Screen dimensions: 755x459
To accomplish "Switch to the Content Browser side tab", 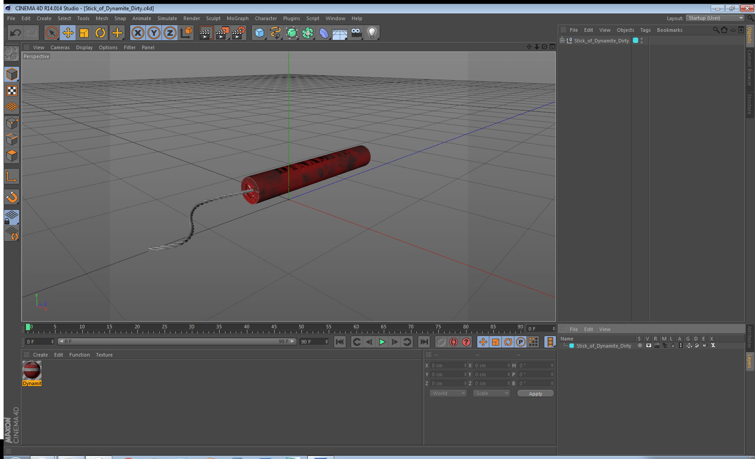I will pyautogui.click(x=750, y=68).
